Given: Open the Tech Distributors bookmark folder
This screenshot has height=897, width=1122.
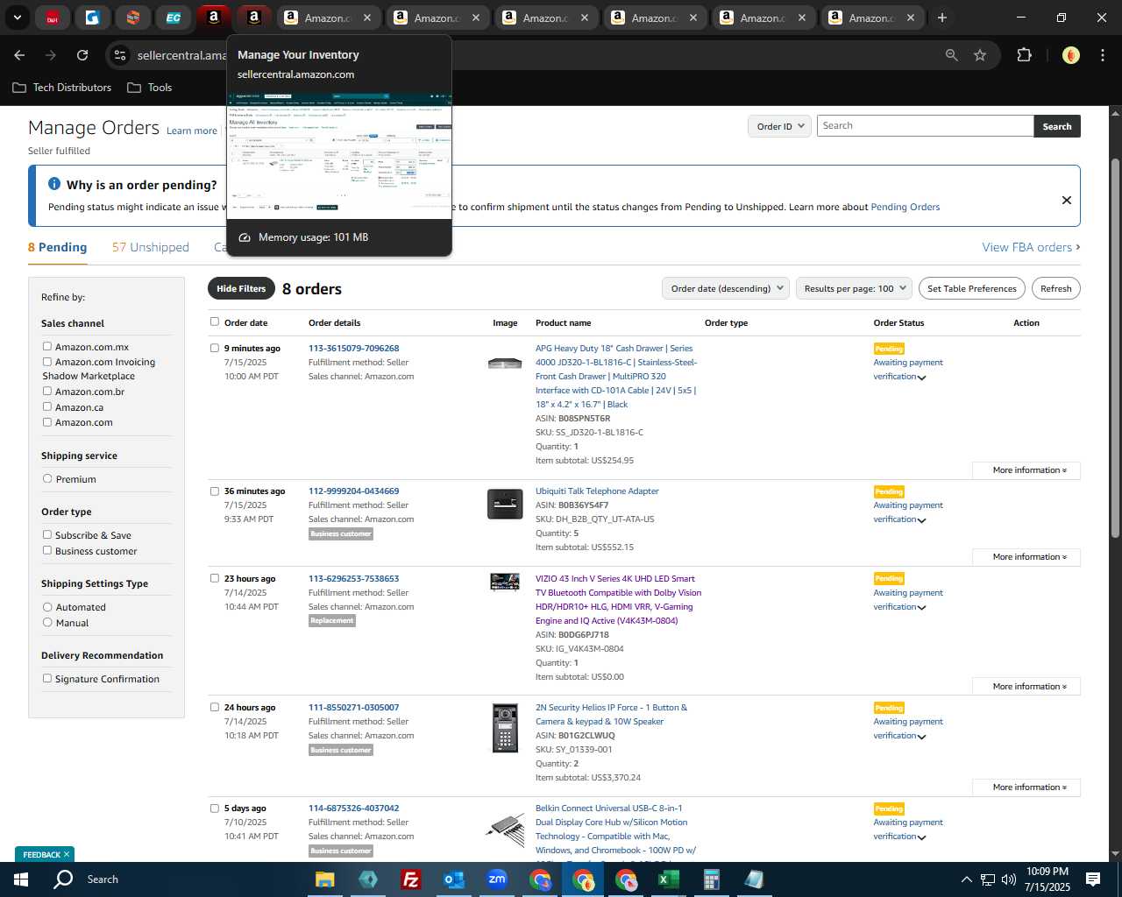Looking at the screenshot, I should tap(62, 88).
